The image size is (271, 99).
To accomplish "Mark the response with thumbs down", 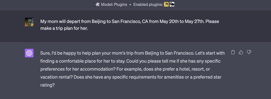I will 249,52.
